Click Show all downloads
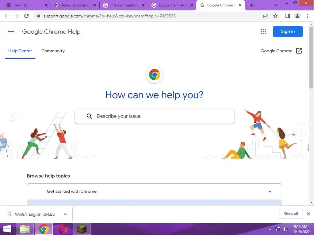This screenshot has width=314, height=235. pyautogui.click(x=291, y=214)
